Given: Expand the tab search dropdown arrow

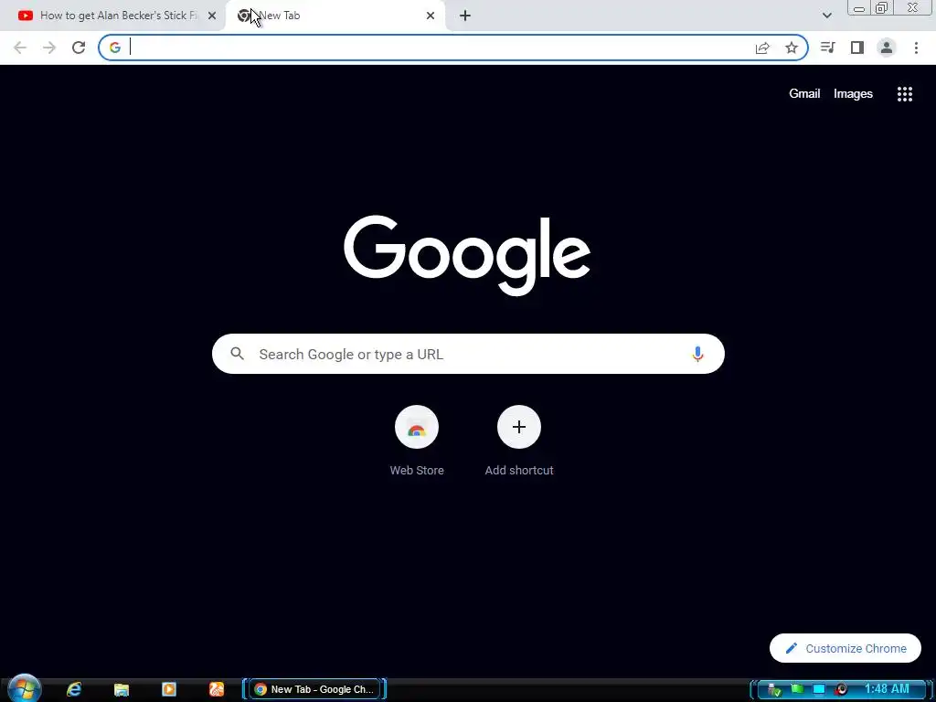Looking at the screenshot, I should click(x=826, y=16).
